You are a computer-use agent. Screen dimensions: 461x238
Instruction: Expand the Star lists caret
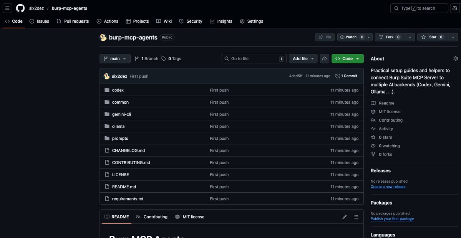[x=453, y=37]
